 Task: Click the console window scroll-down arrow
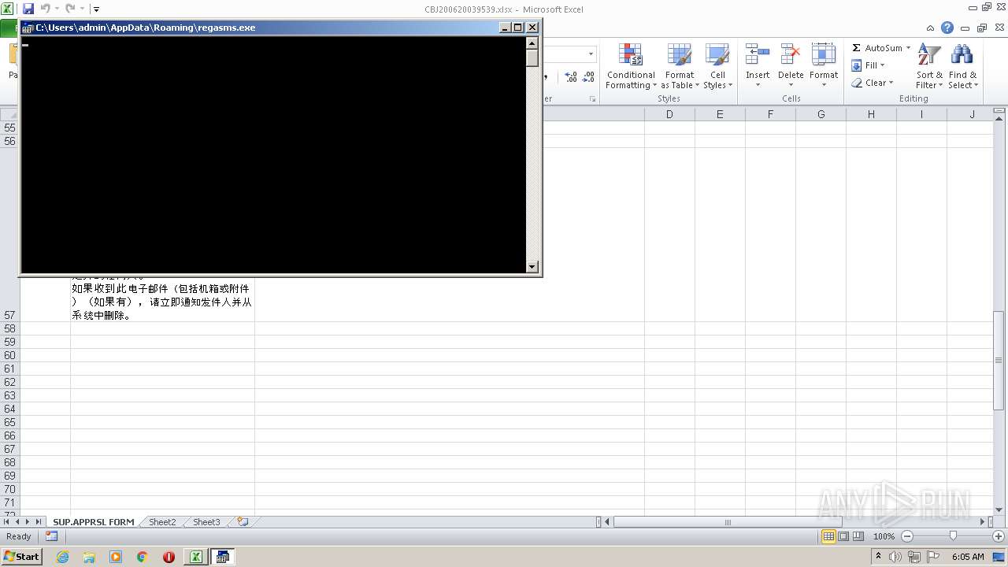coord(532,267)
